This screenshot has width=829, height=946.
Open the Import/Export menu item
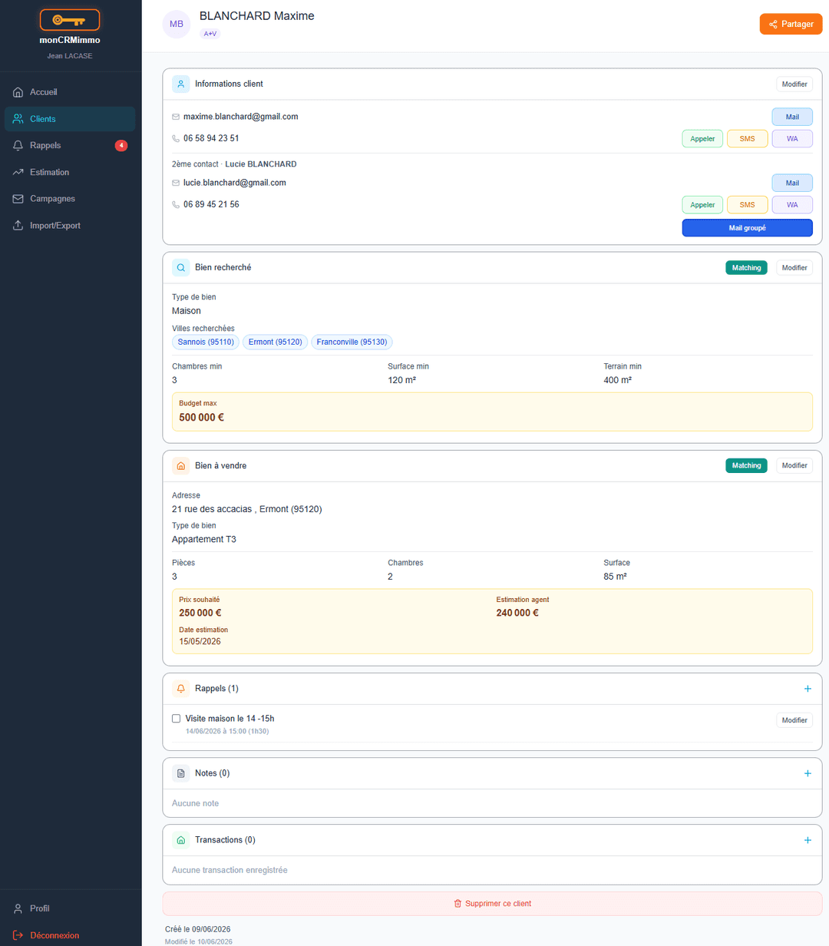pos(70,226)
